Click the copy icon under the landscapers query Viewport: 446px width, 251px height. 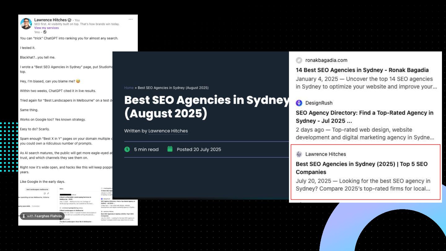(x=45, y=193)
